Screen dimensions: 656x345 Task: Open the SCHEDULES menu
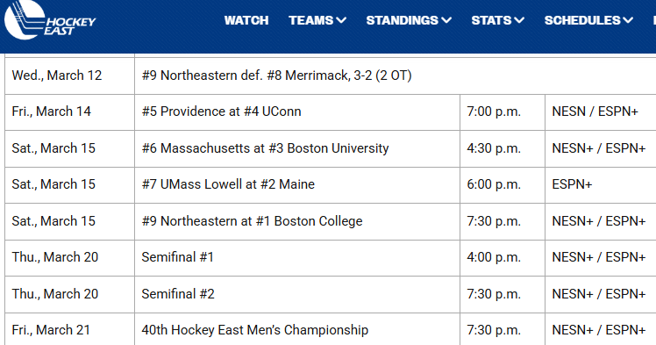click(x=588, y=20)
